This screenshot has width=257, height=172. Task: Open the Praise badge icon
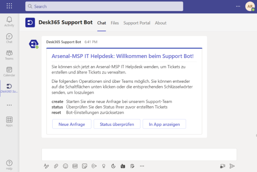[104, 166]
